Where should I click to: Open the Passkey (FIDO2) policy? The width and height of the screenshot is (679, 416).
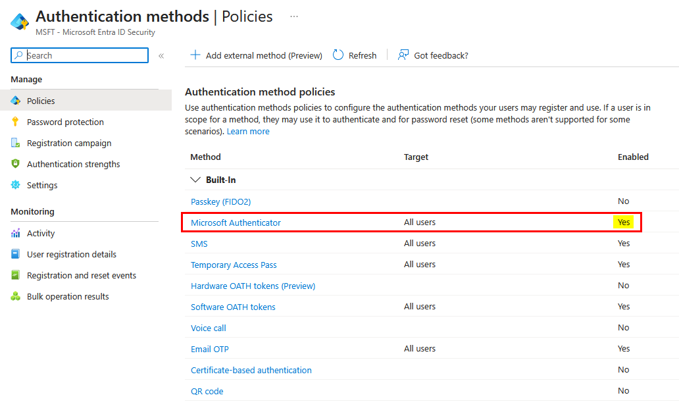coord(220,201)
